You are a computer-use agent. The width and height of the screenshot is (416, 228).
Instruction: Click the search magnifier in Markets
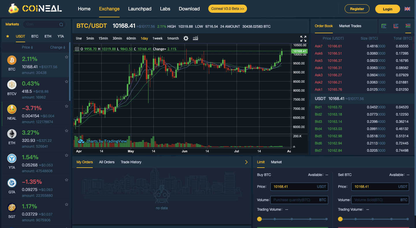tap(61, 25)
